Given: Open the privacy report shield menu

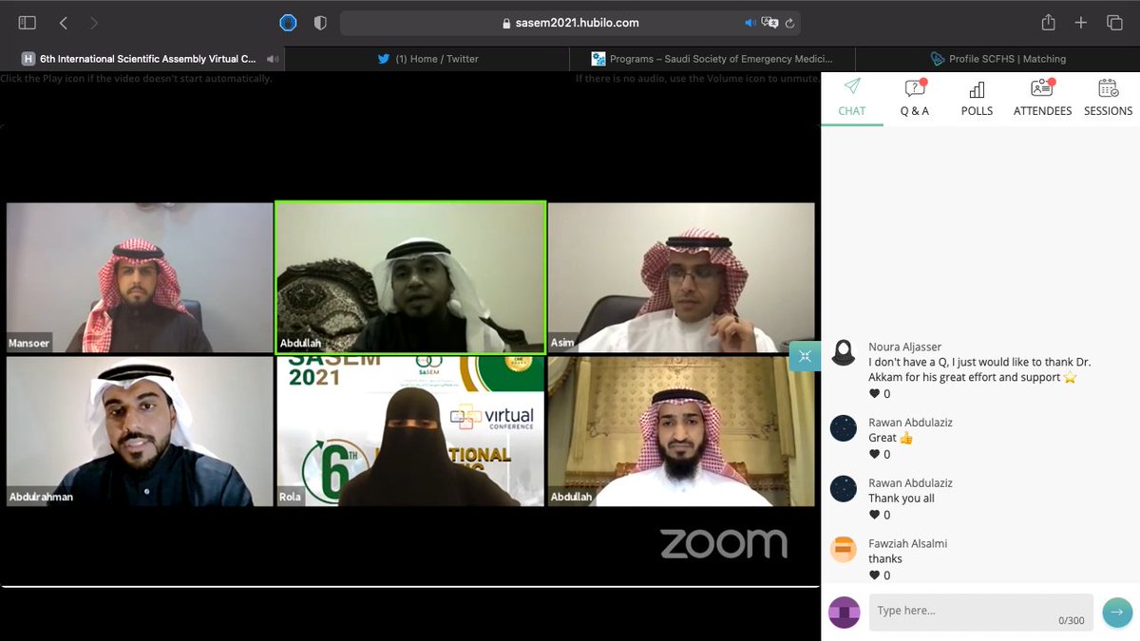Looking at the screenshot, I should [320, 21].
